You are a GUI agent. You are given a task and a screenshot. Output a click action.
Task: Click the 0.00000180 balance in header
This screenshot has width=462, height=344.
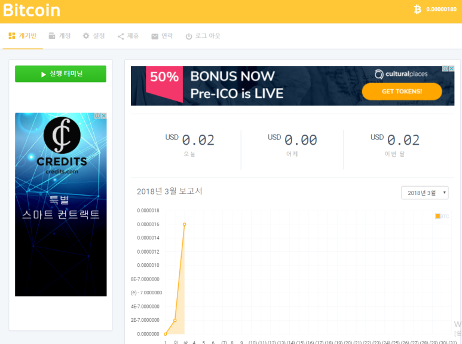click(x=441, y=10)
